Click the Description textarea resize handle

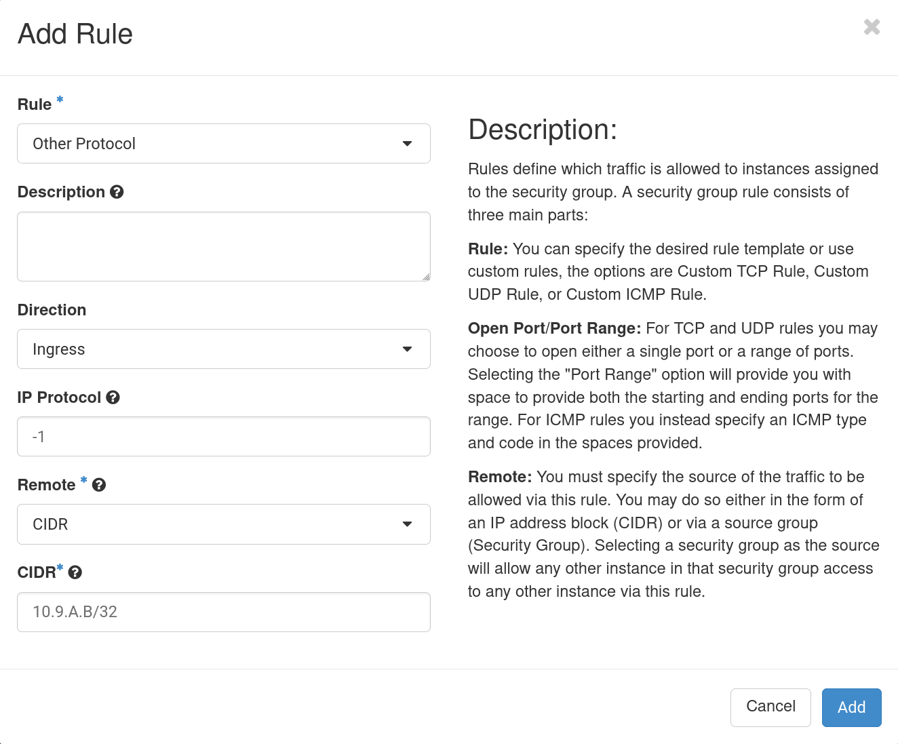426,277
